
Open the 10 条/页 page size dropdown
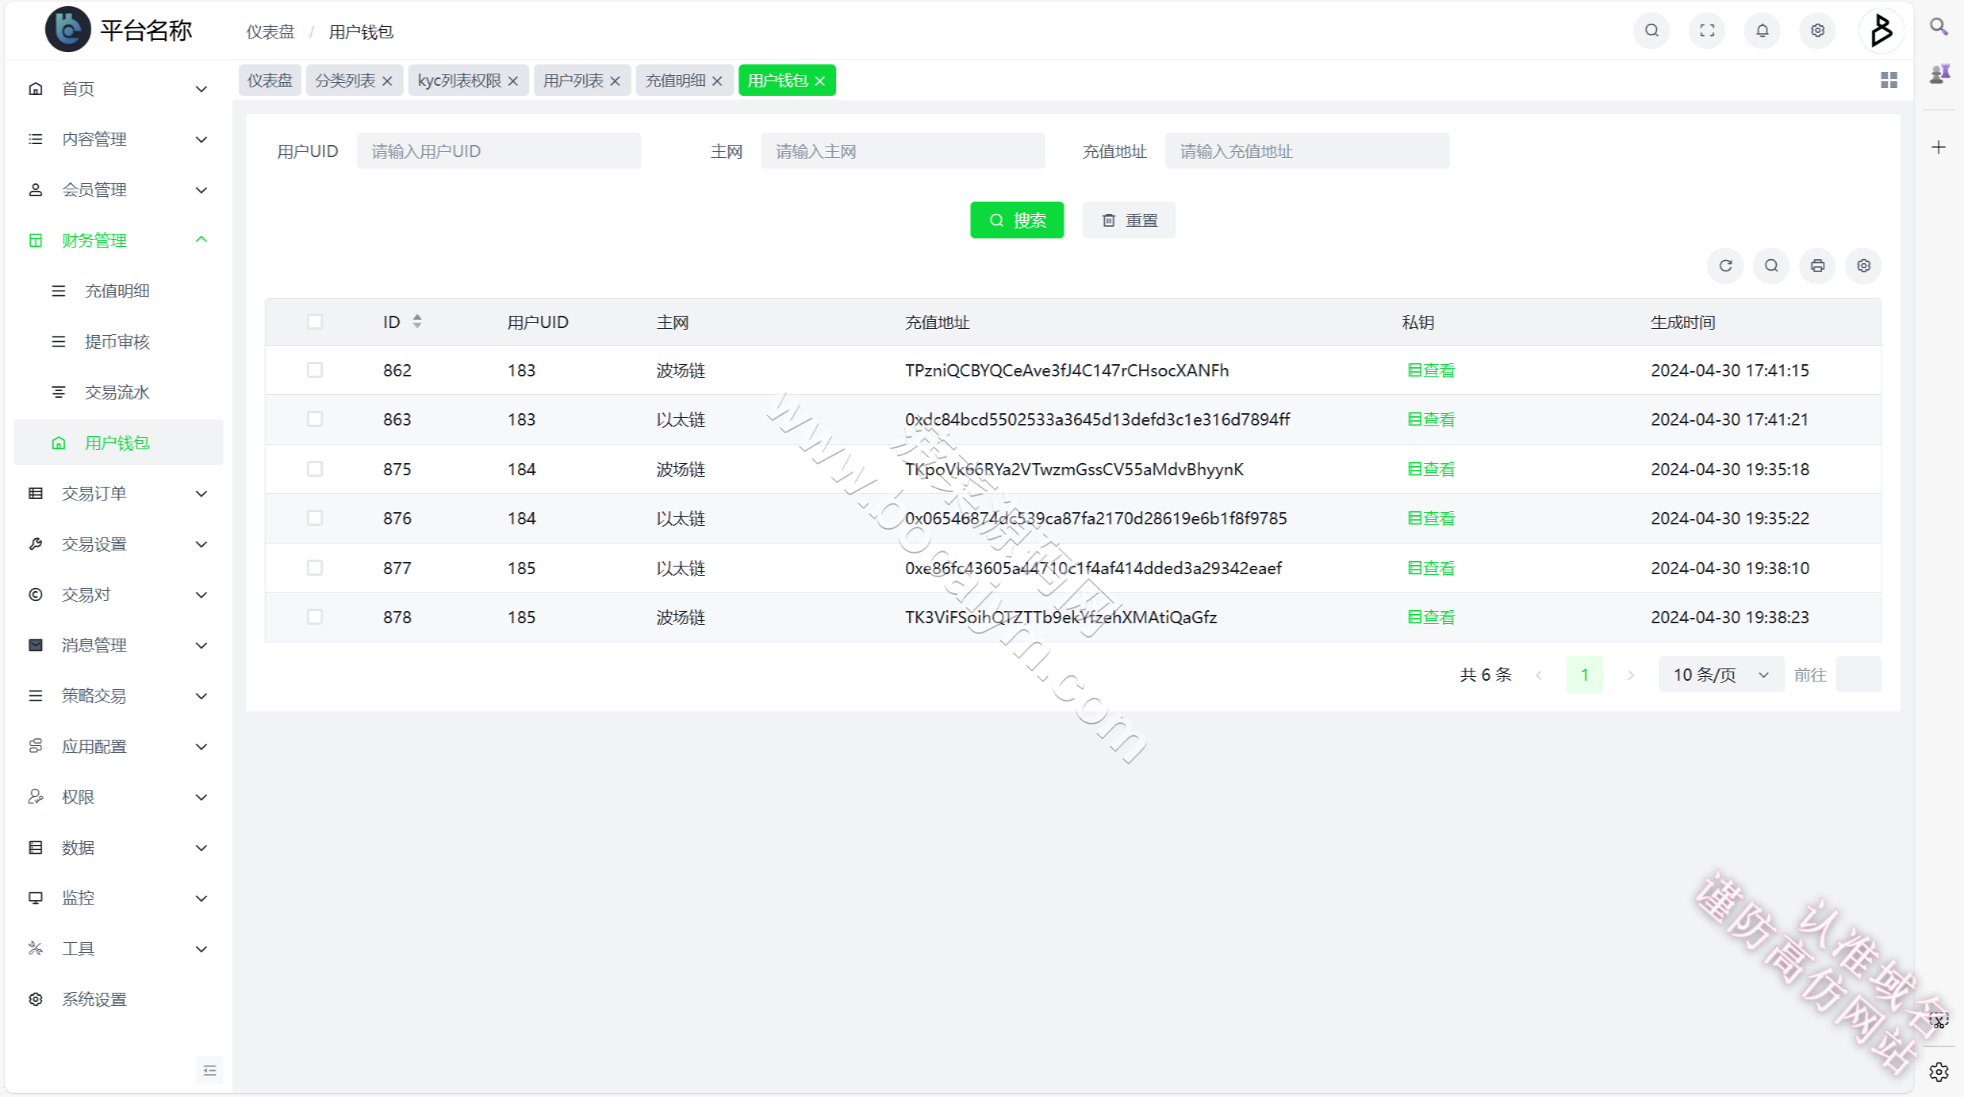pyautogui.click(x=1721, y=675)
